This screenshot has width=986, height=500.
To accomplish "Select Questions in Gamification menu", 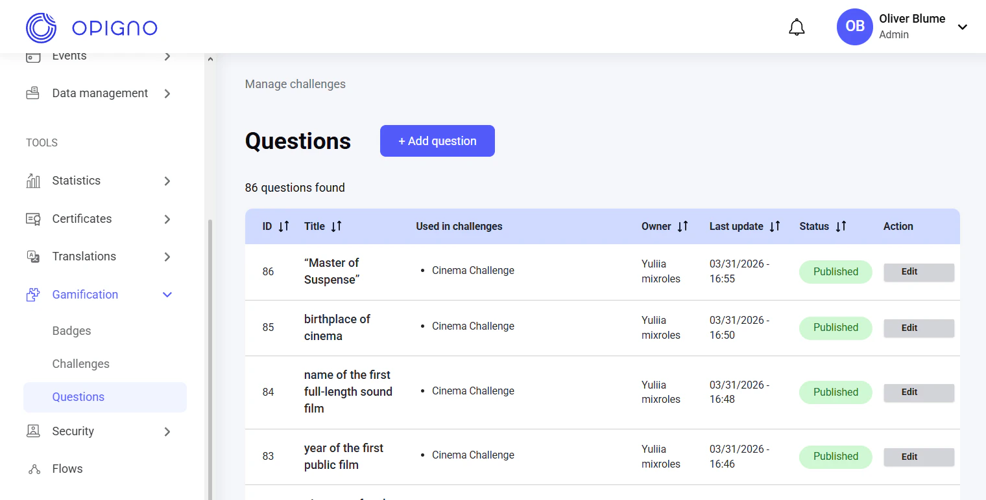I will point(105,397).
